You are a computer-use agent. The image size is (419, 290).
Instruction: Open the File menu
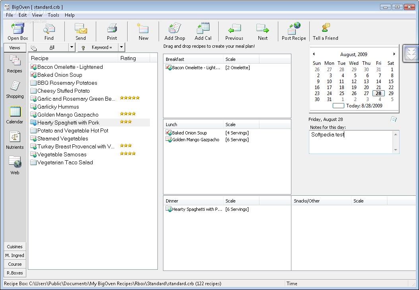pyautogui.click(x=10, y=15)
